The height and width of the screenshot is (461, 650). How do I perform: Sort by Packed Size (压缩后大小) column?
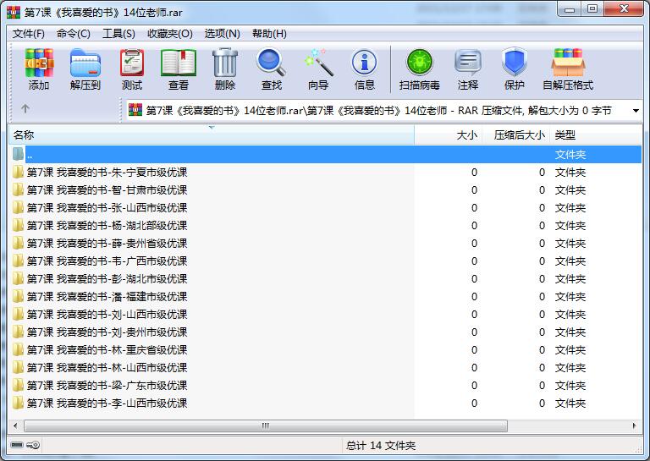[x=515, y=135]
